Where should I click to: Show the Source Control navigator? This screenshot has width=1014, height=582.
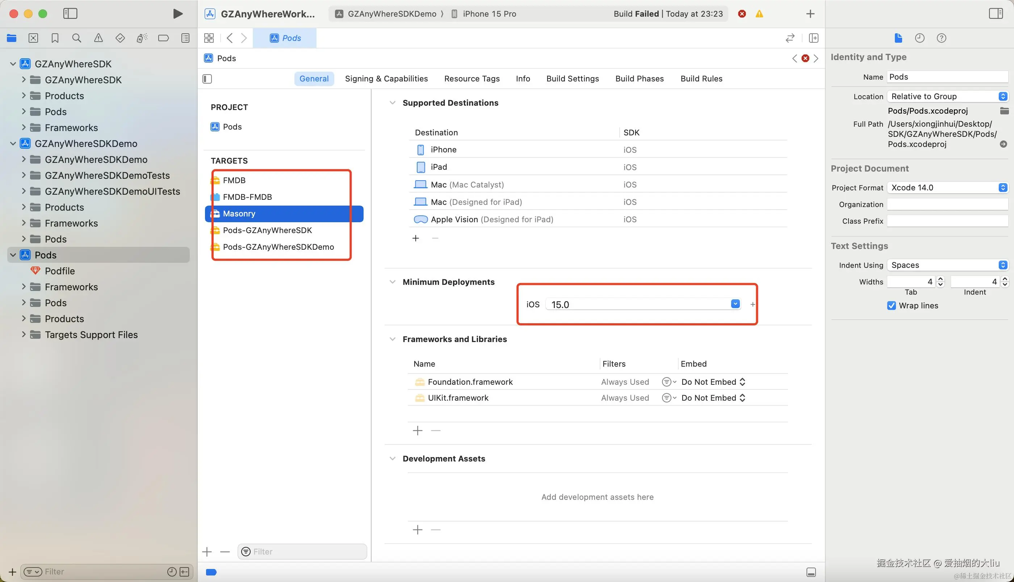click(x=33, y=38)
